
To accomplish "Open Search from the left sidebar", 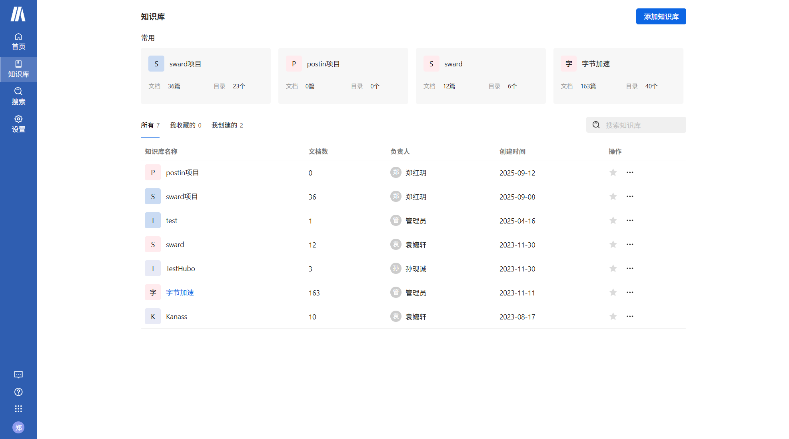I will click(18, 96).
